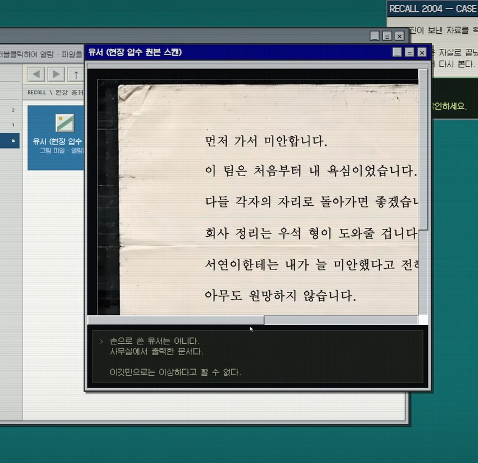Click the forward arrow in the explorer toolbar
The height and width of the screenshot is (463, 478).
(x=56, y=74)
